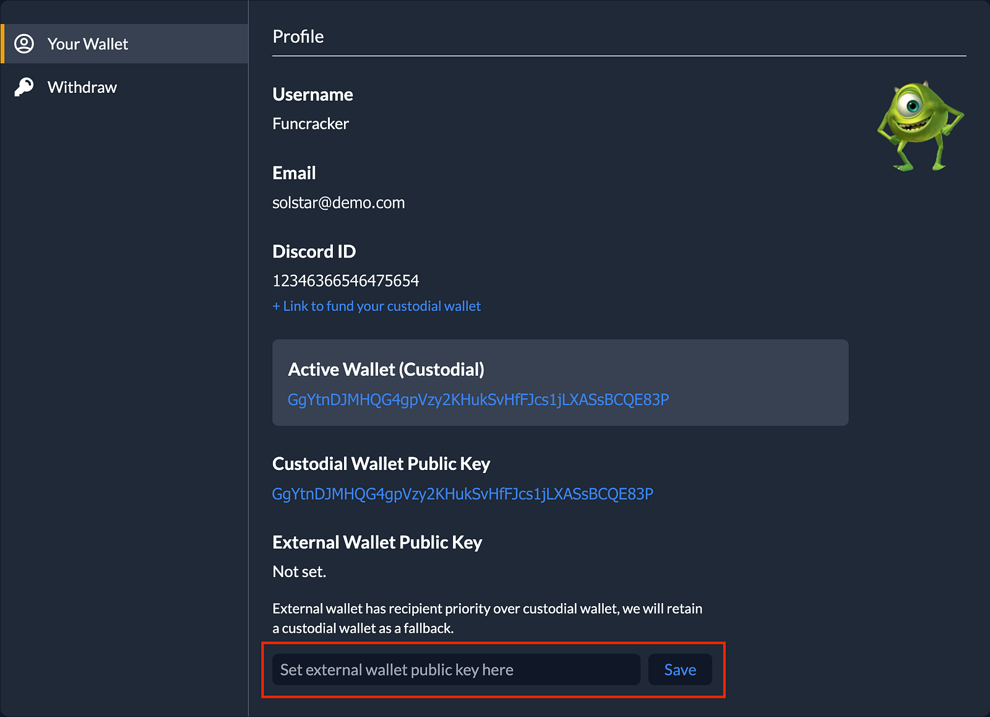This screenshot has width=990, height=717.
Task: Open the Link to fund your custodial wallet
Action: [x=376, y=306]
